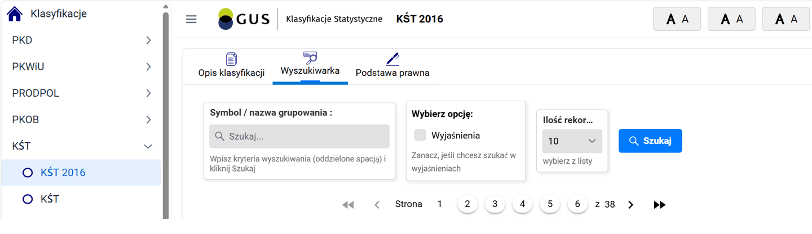Jump to last page double arrow
812x234 pixels.
pos(659,205)
